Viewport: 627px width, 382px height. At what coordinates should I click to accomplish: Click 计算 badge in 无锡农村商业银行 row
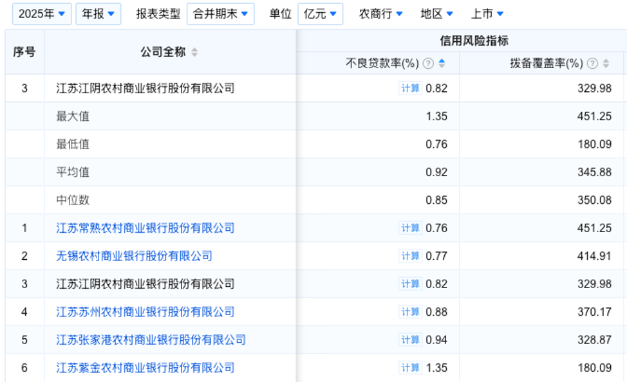pos(410,256)
